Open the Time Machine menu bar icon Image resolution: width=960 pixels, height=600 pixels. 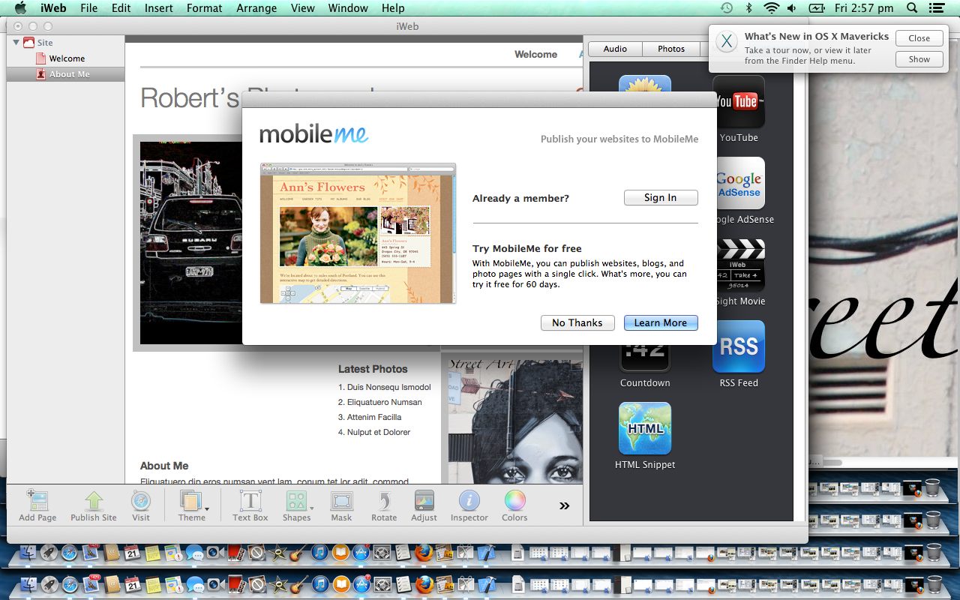click(x=726, y=8)
